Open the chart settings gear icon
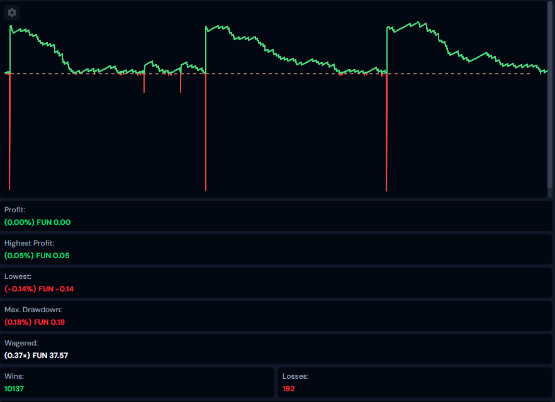 click(12, 13)
